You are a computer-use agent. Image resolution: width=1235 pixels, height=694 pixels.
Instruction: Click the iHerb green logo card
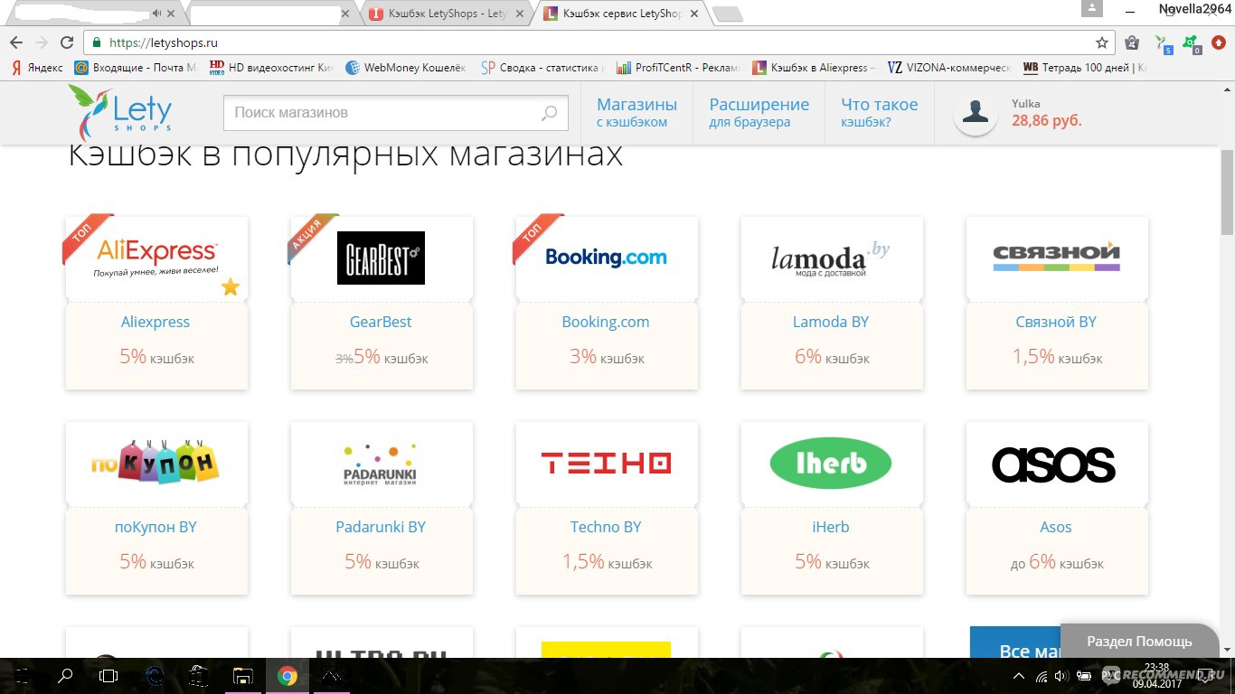(x=832, y=464)
